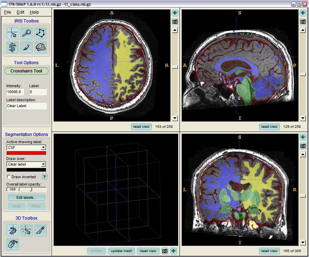Viewport: 309px width, 257px height.
Task: Select the Crosshairs tool in IRIS Toolbox
Action: click(x=13, y=33)
